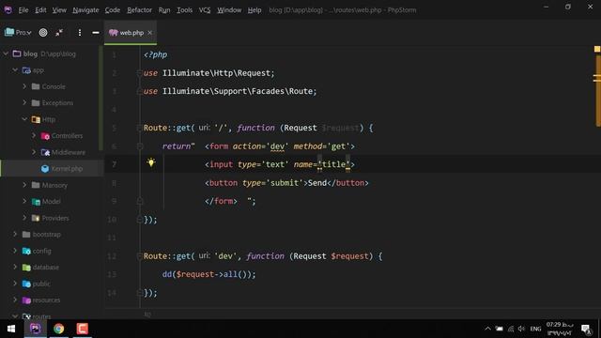Open the Help menu
The image size is (601, 338).
click(254, 10)
